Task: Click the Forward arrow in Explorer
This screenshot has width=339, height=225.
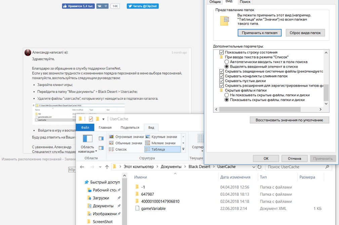Action: (x=92, y=167)
